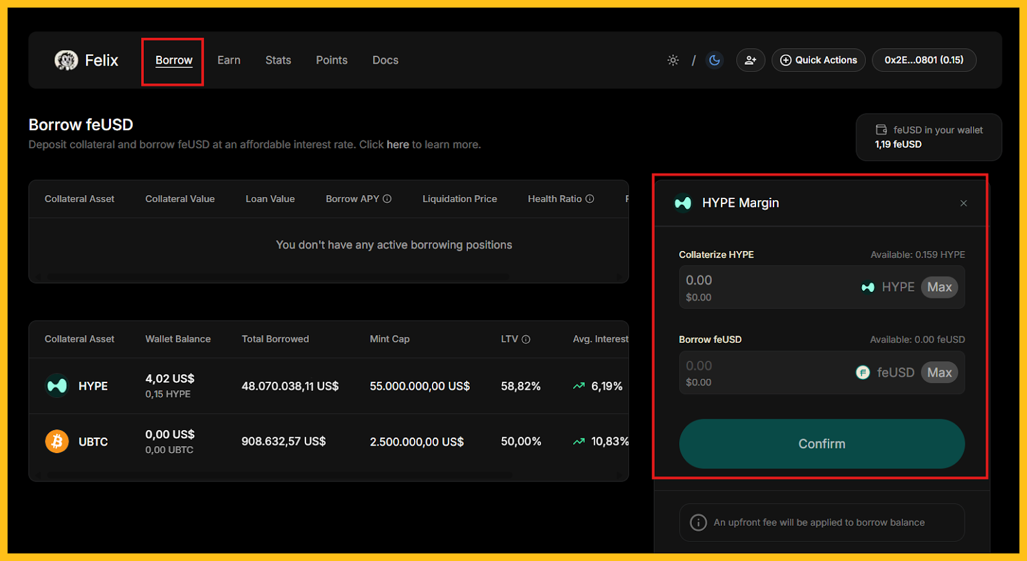
Task: Click HYPE Margin panel logo icon
Action: 683,203
